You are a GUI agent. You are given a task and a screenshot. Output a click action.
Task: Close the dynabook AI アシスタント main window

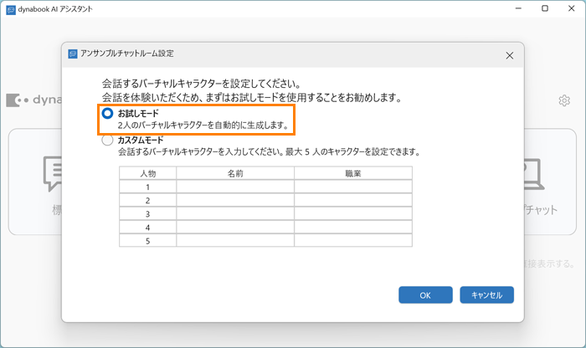click(x=571, y=8)
